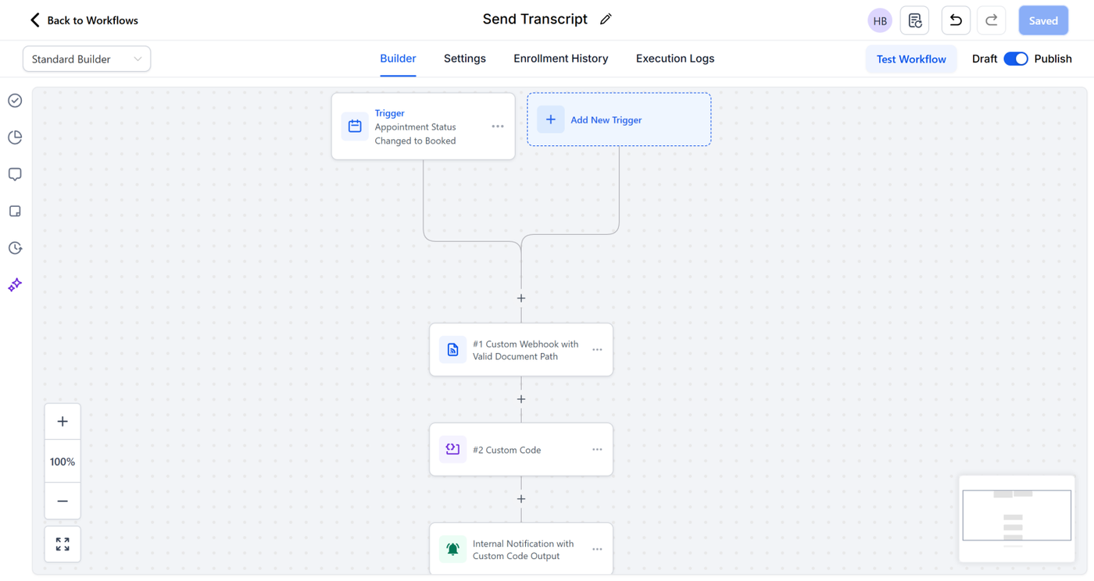Click Add New Trigger box
The height and width of the screenshot is (581, 1094).
619,119
